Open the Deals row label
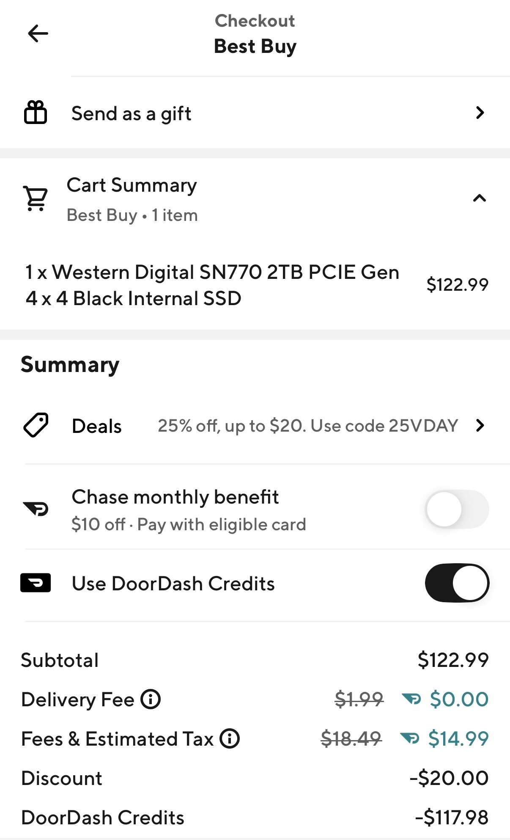The image size is (510, 840). pos(97,426)
